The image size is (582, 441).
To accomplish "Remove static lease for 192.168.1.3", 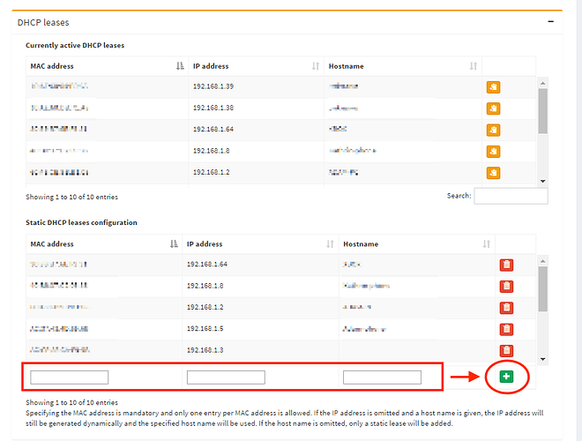I will (x=506, y=349).
